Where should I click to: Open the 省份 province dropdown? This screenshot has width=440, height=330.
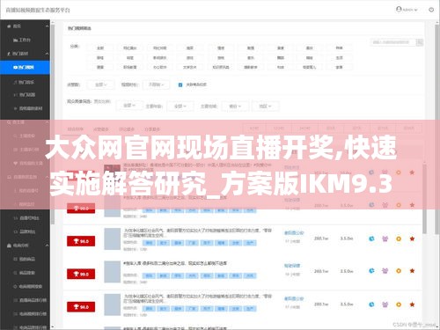tap(235, 106)
